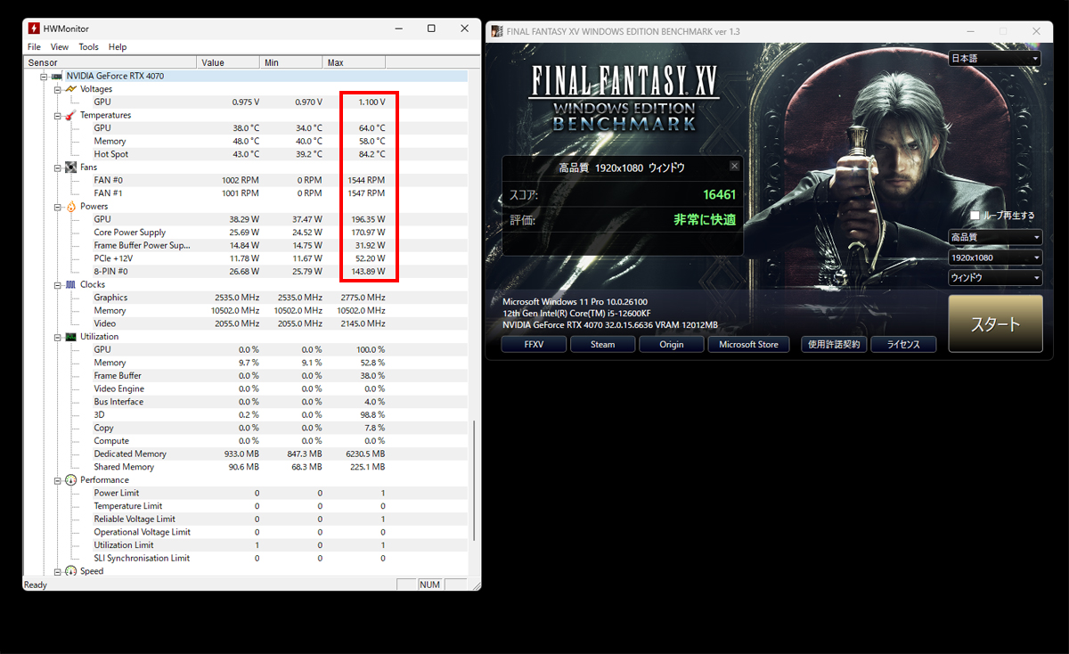The image size is (1069, 654).
Task: Click the Speed gauge icon
Action: tap(70, 571)
